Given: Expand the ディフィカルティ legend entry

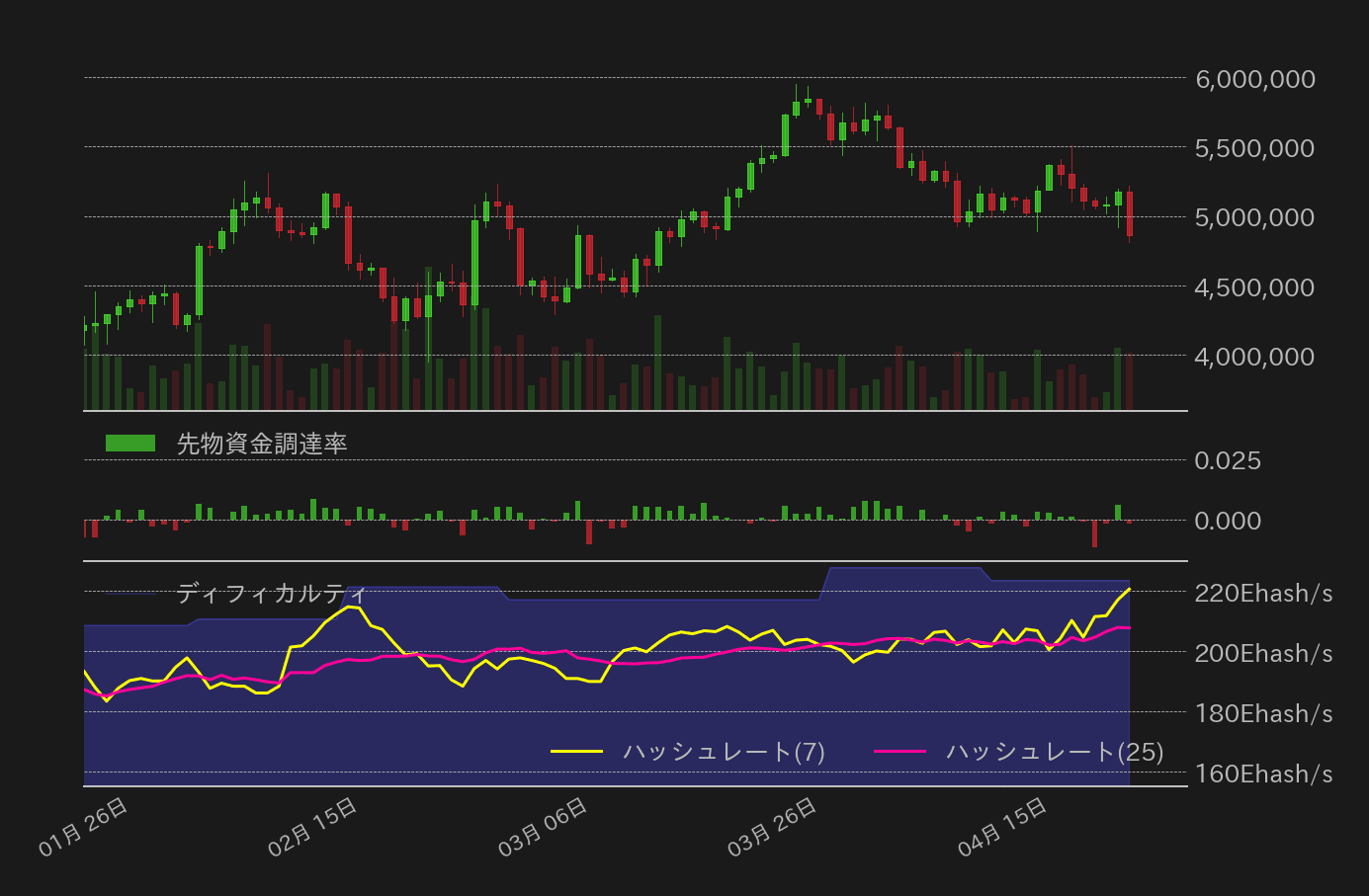Looking at the screenshot, I should 269,593.
